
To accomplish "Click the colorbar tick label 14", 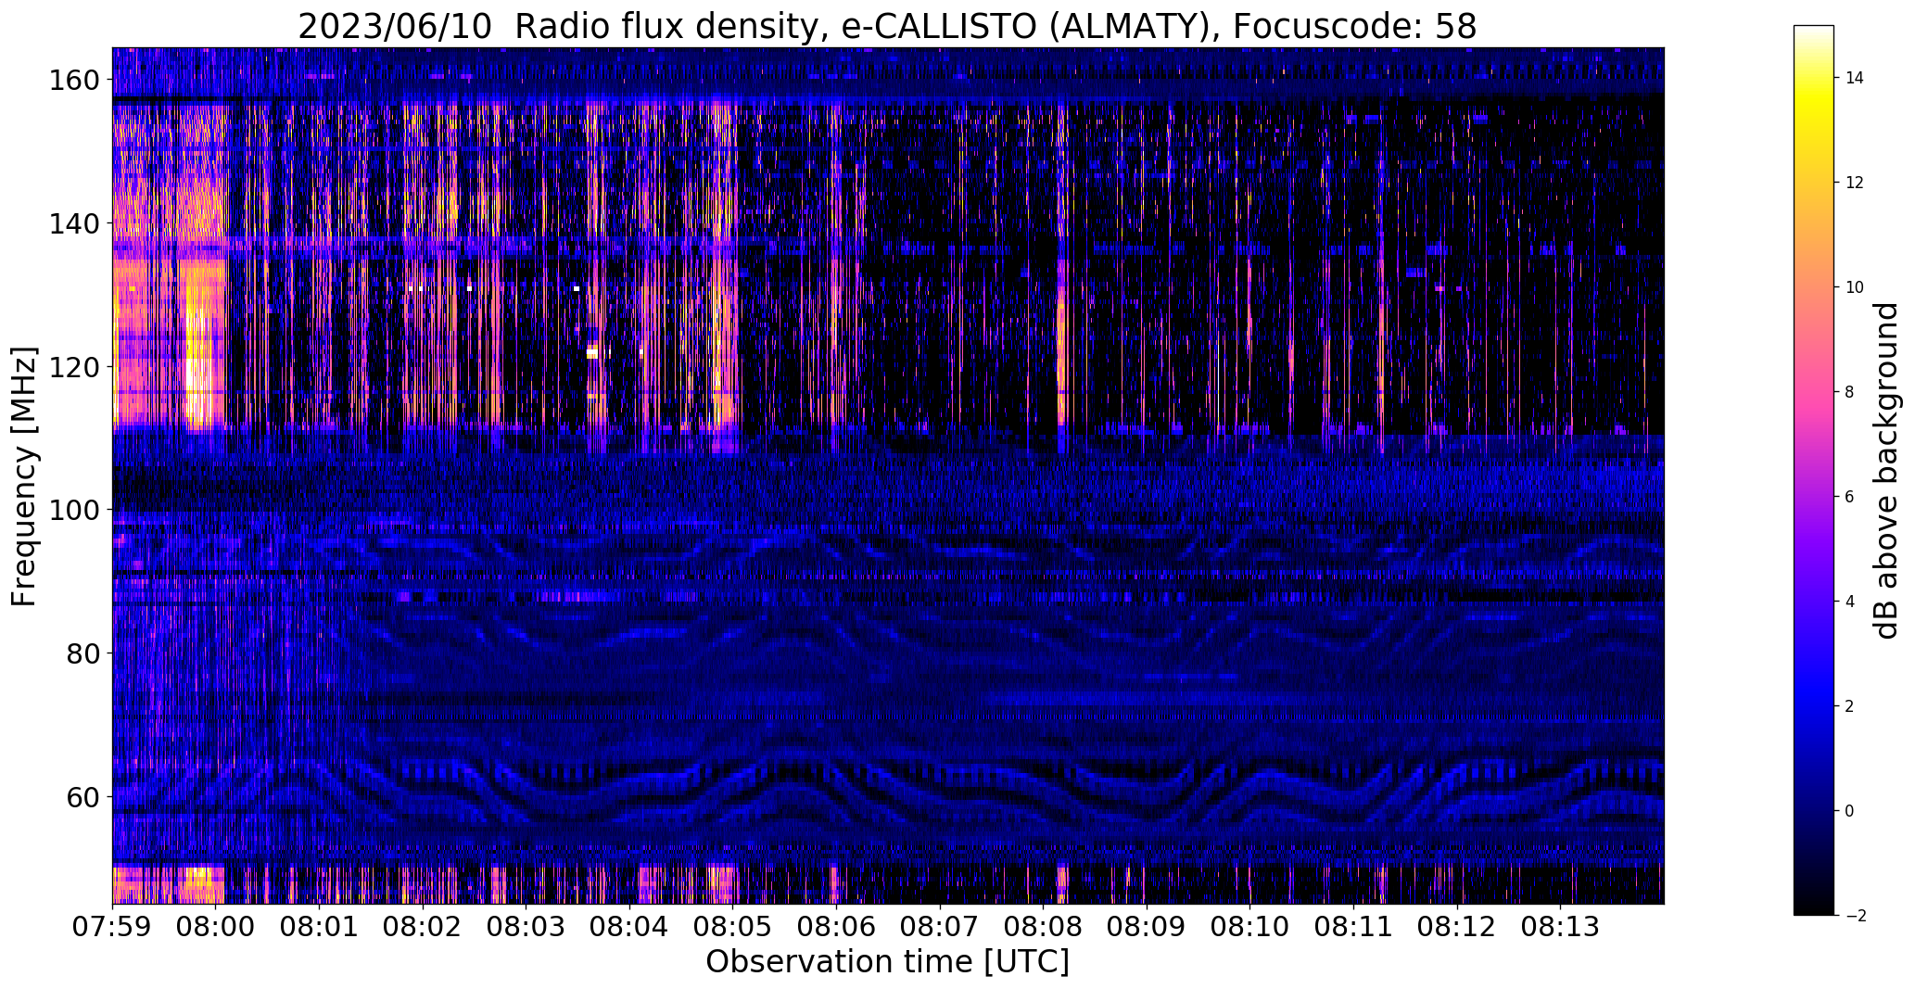I will click(x=1854, y=78).
